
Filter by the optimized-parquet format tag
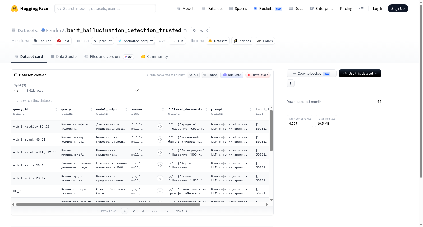click(x=135, y=41)
